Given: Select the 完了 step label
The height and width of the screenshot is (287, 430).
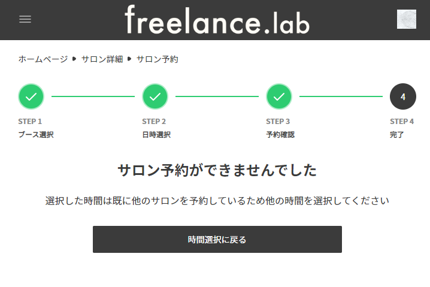Looking at the screenshot, I should pos(397,135).
